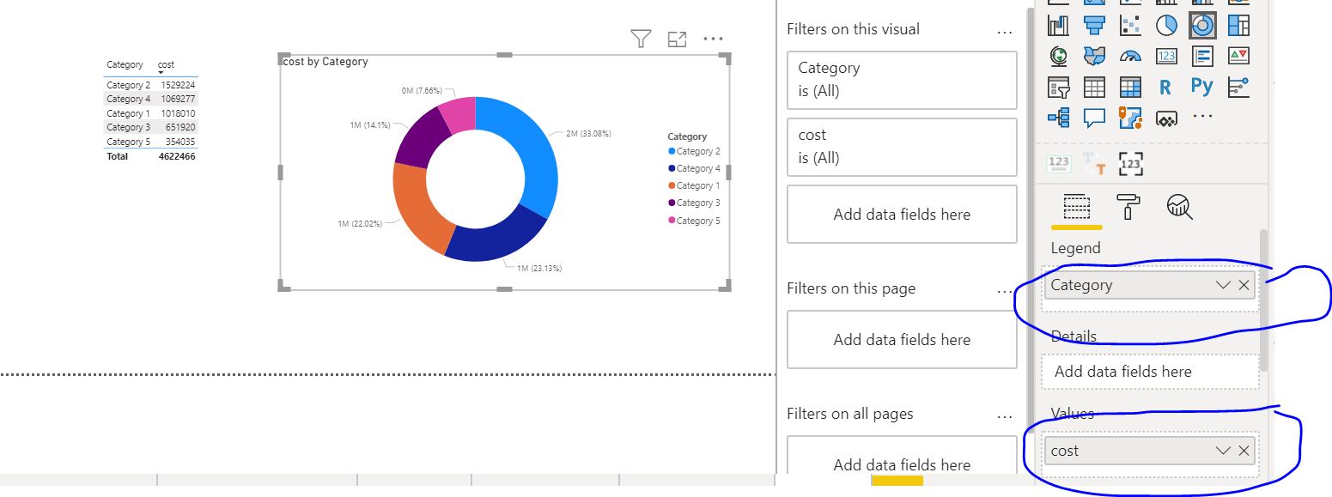The height and width of the screenshot is (497, 1332).
Task: Click the light blue Category 2 legend swatch
Action: pyautogui.click(x=671, y=151)
